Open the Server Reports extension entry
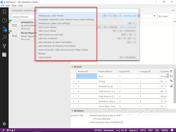The width and height of the screenshot is (176, 132). click(x=23, y=36)
